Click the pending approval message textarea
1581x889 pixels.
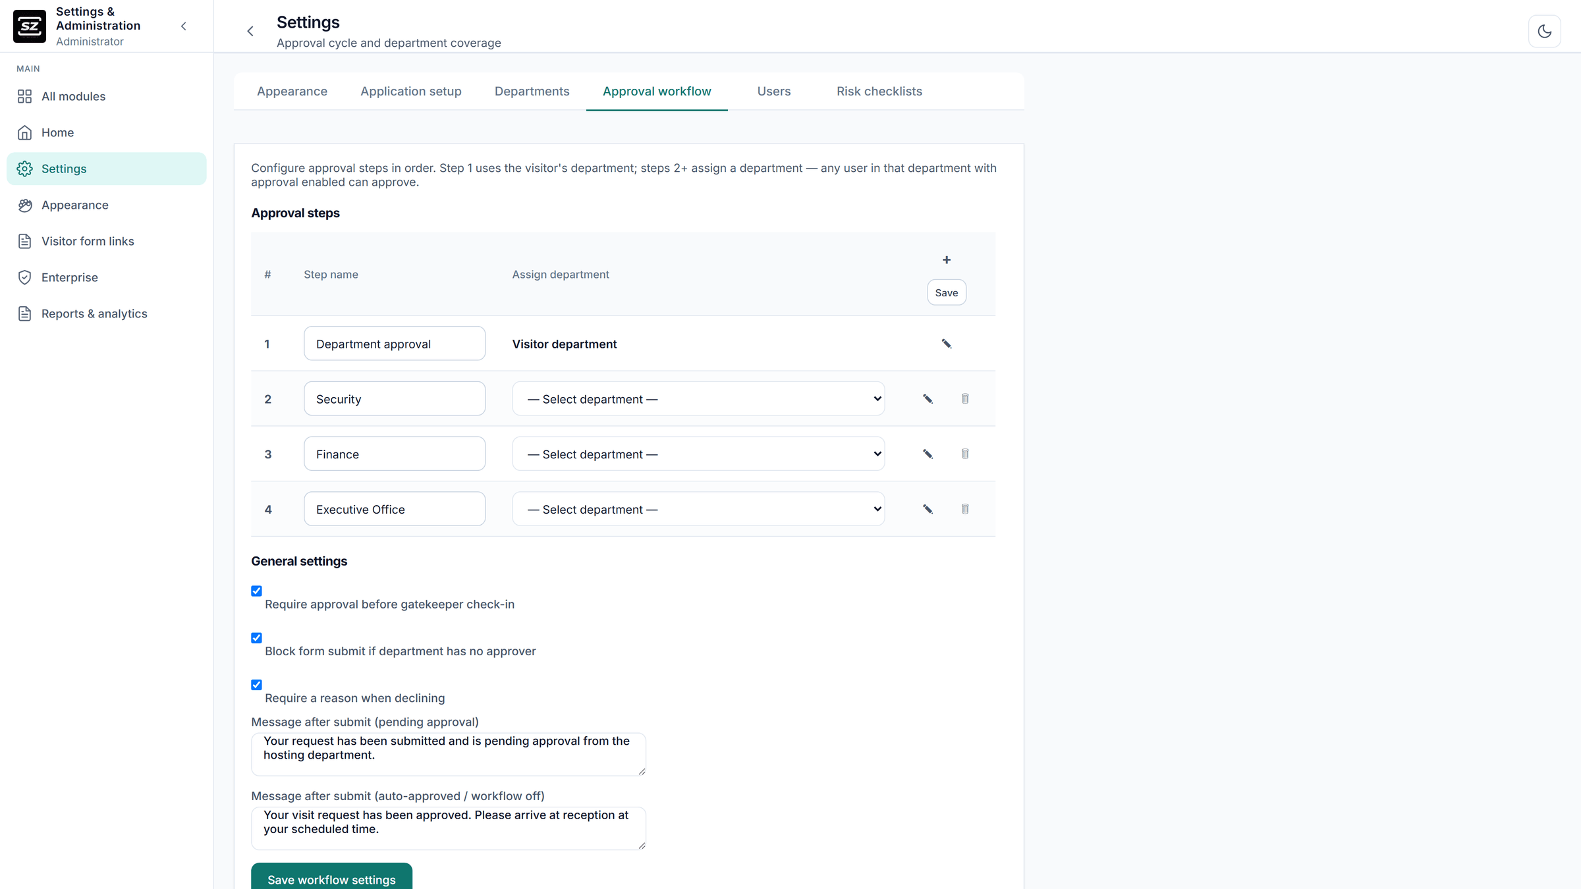click(x=449, y=754)
